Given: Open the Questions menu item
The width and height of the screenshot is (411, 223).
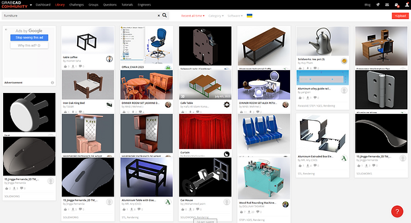Looking at the screenshot, I should tap(110, 5).
